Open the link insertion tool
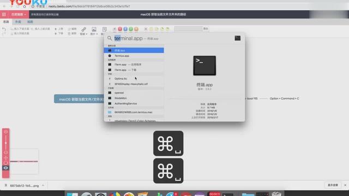This screenshot has height=196, width=349. click(83, 29)
